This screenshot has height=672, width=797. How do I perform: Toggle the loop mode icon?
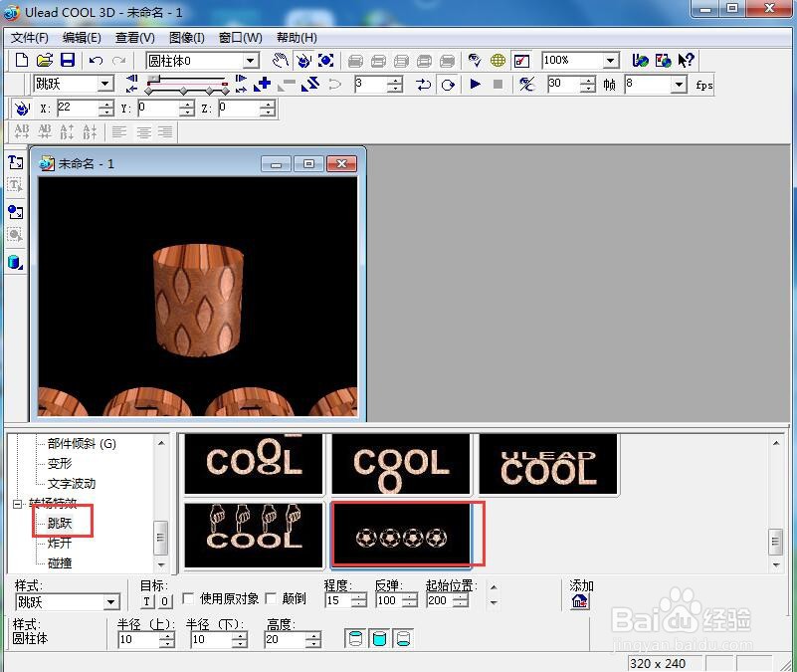(x=448, y=84)
